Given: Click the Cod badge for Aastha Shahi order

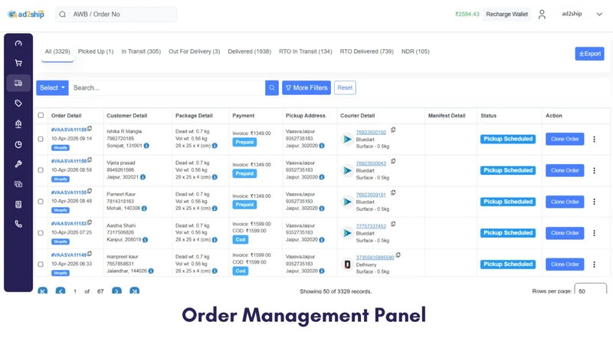Looking at the screenshot, I should point(241,239).
